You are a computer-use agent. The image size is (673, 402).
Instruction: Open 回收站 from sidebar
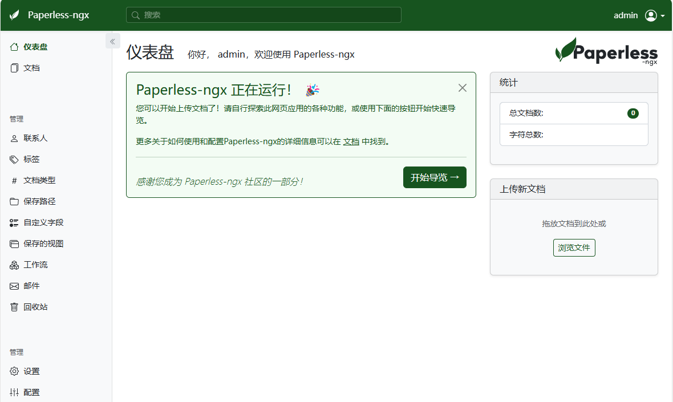coord(35,307)
